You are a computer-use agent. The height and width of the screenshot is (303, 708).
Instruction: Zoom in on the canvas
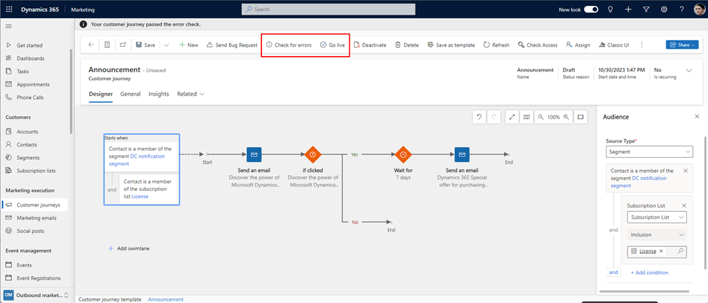[565, 117]
